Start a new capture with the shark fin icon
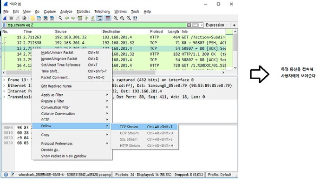The height and width of the screenshot is (183, 326). pos(5,18)
